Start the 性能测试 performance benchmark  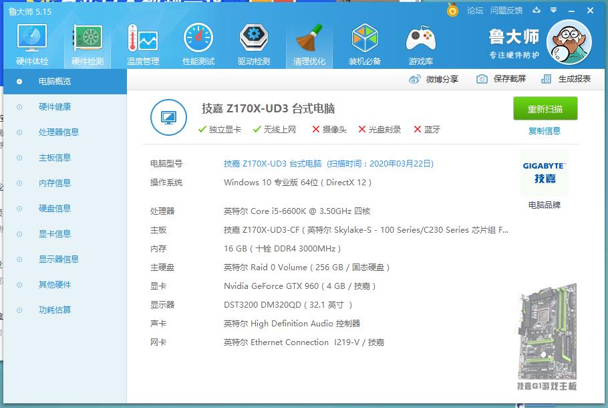click(198, 43)
